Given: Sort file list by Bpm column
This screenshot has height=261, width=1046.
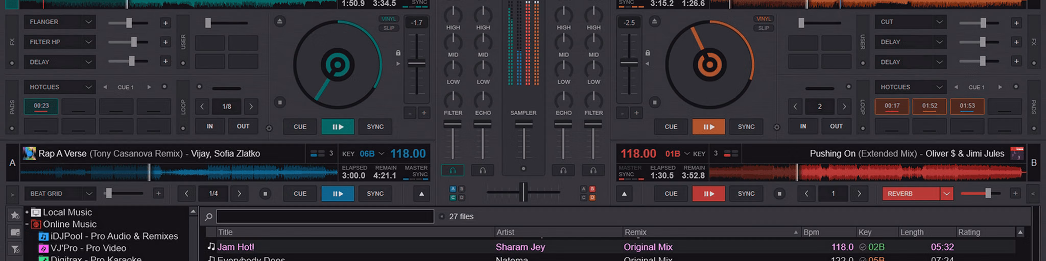Looking at the screenshot, I should click(x=829, y=232).
